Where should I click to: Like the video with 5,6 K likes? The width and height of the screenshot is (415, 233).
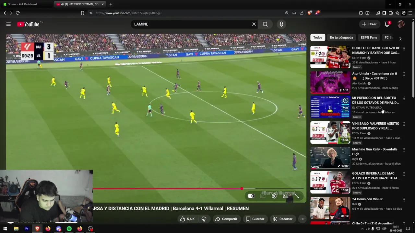[x=187, y=219]
